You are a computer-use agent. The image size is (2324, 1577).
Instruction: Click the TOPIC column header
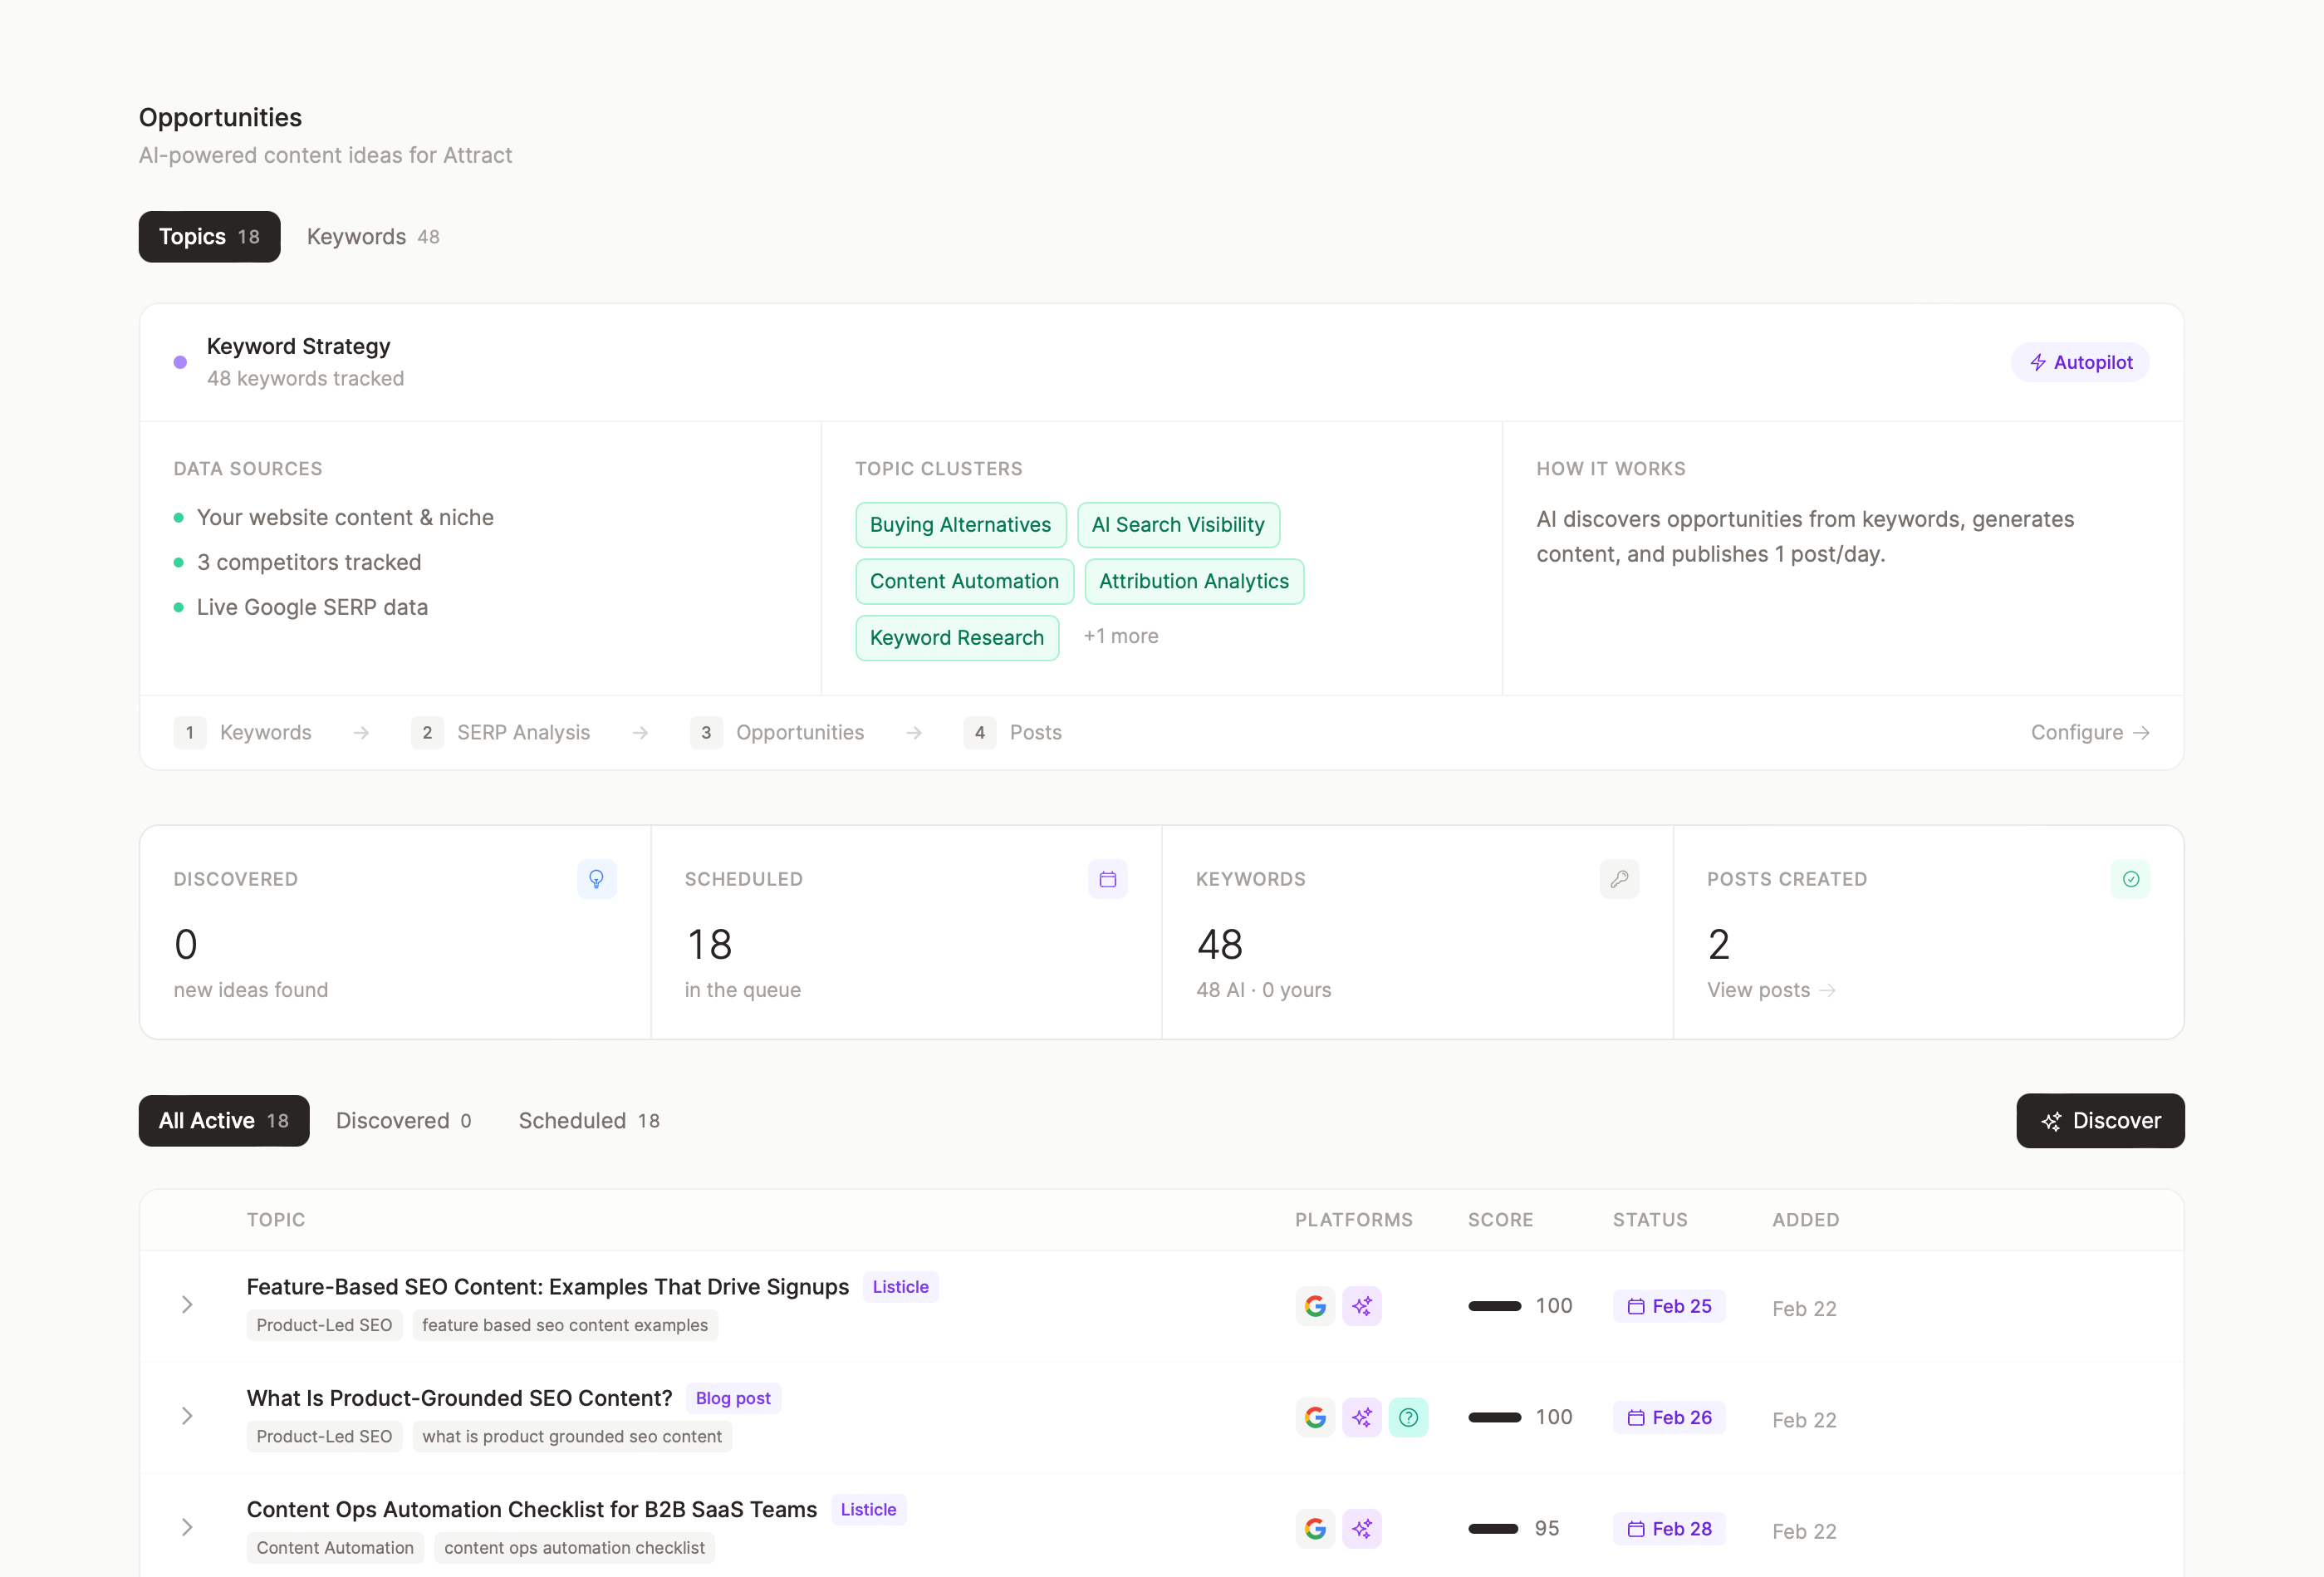(x=276, y=1220)
